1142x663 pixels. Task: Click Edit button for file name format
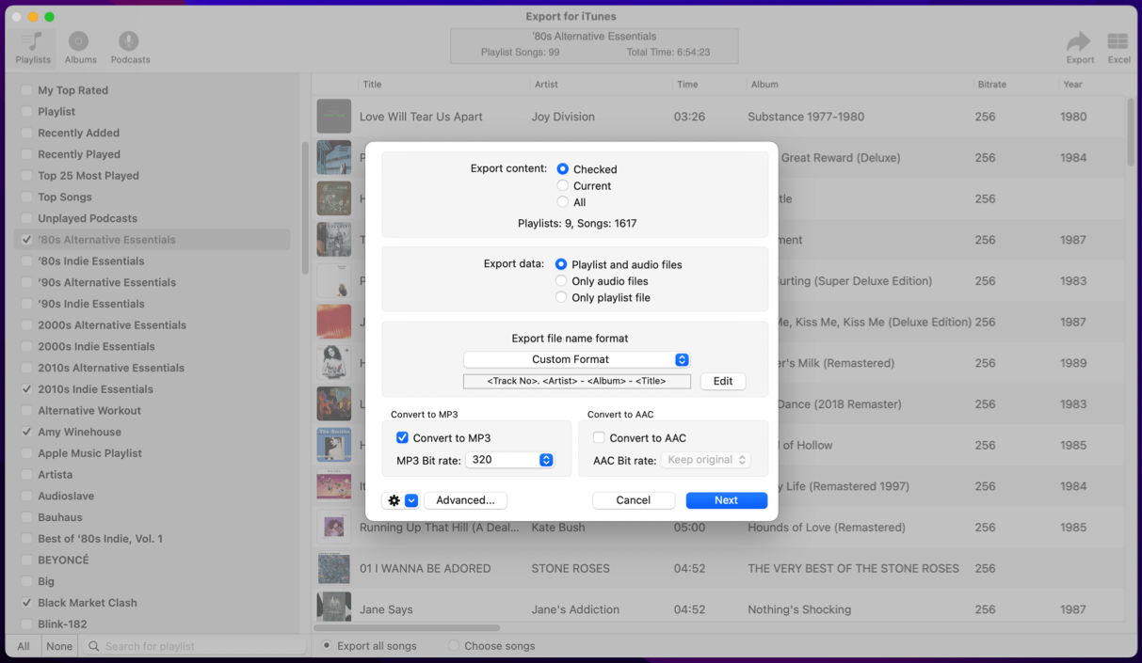(x=723, y=381)
